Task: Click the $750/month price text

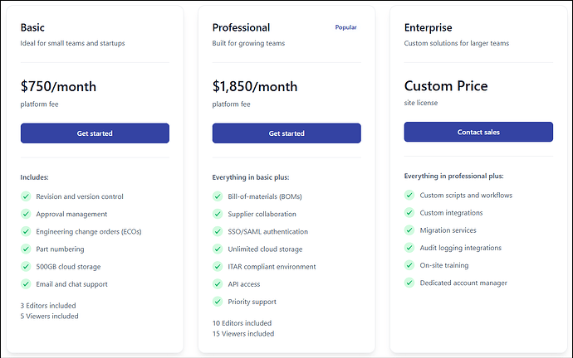Action: 58,86
